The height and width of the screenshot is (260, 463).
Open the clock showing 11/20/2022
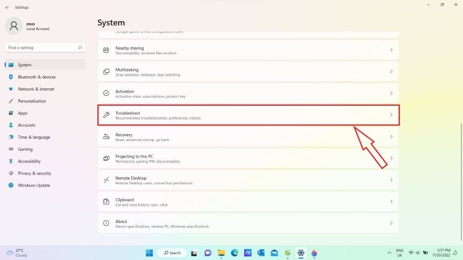(x=441, y=253)
